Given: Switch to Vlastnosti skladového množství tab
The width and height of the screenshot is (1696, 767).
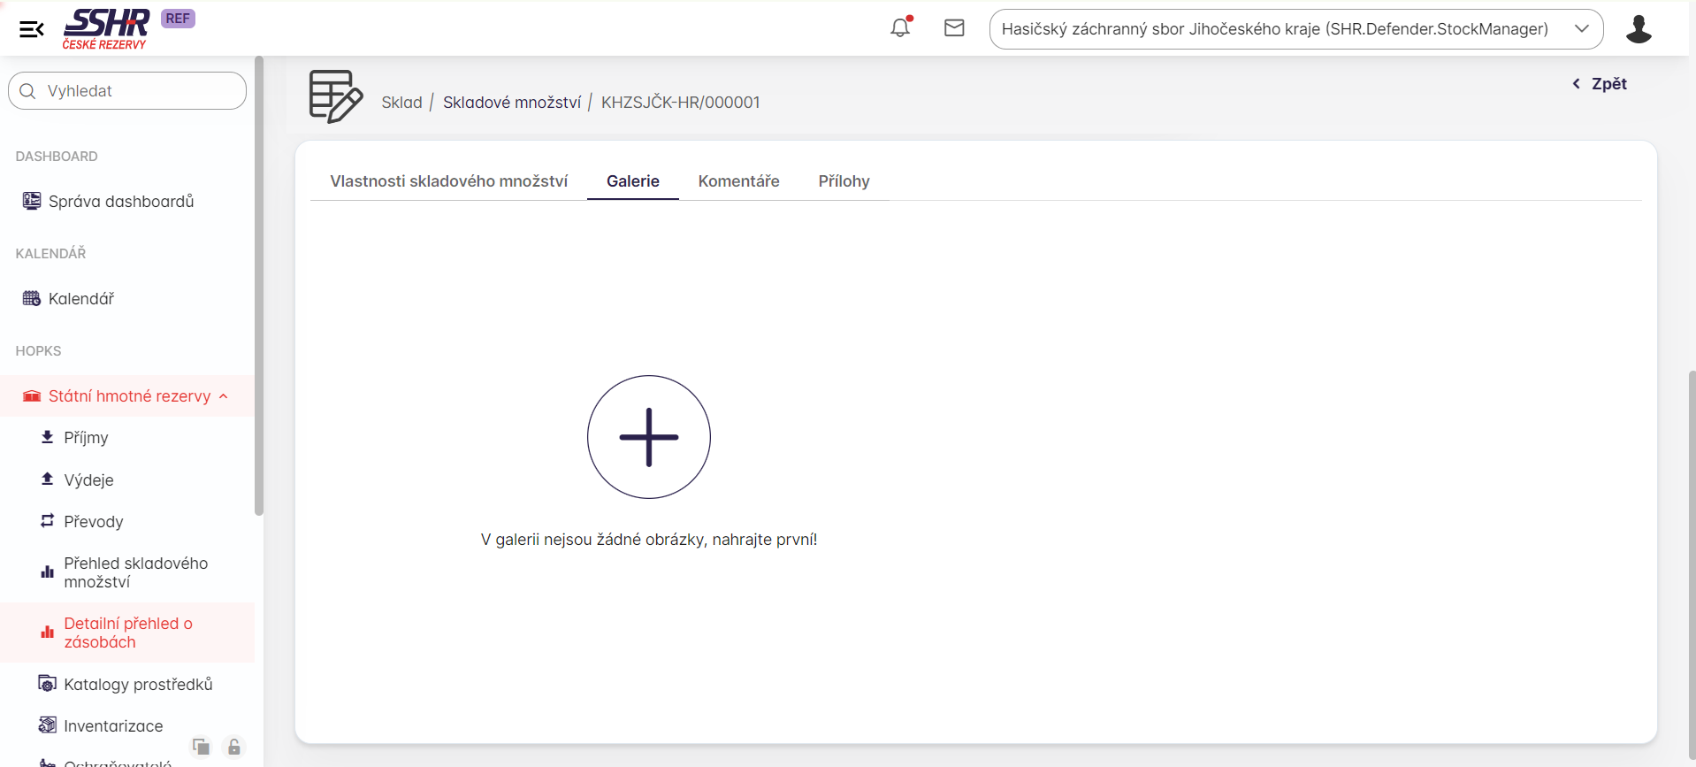Looking at the screenshot, I should point(448,181).
